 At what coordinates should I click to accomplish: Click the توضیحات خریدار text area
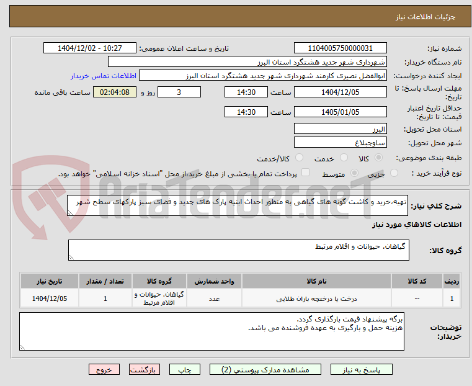[212, 331]
